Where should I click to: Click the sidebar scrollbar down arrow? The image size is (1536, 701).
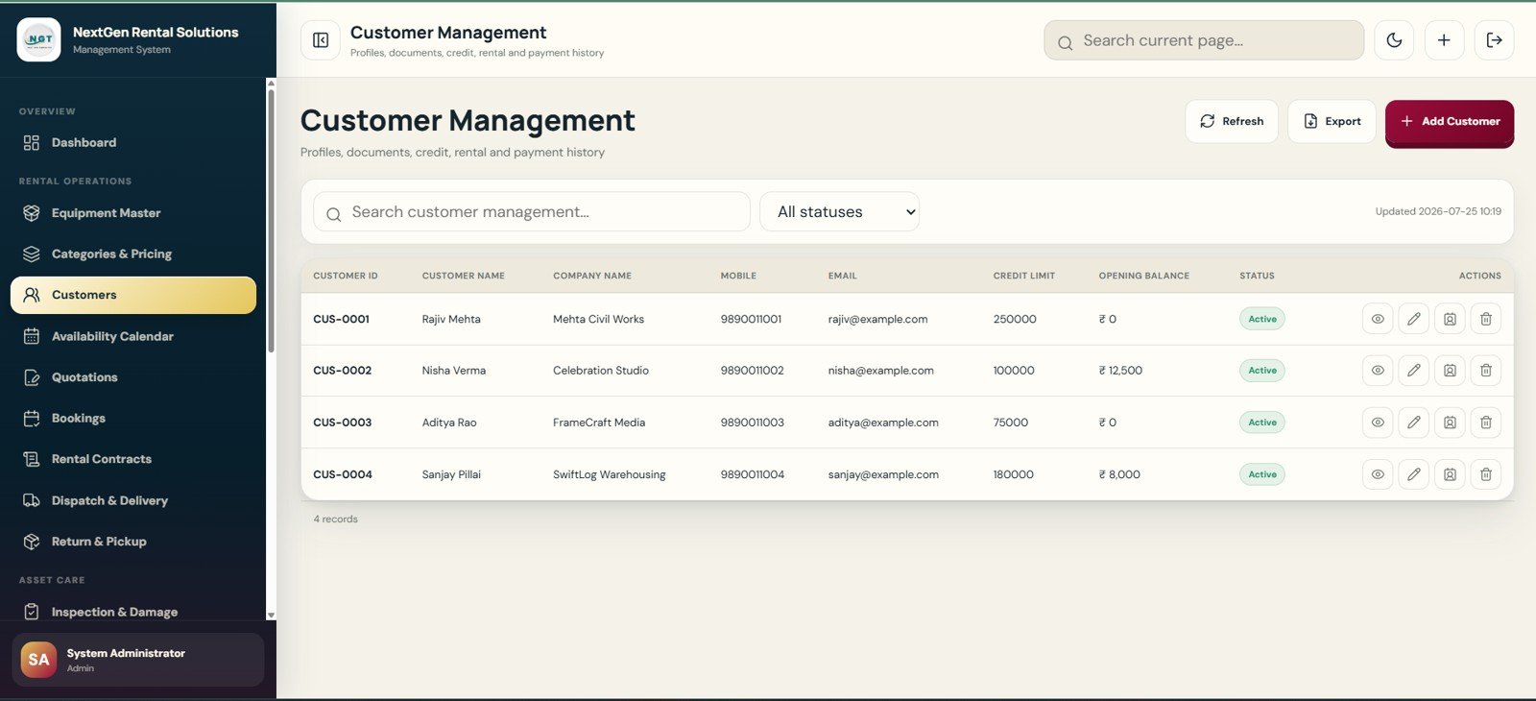click(x=271, y=615)
